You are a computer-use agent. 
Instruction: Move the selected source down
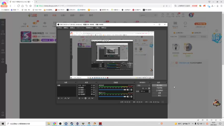click(92, 98)
